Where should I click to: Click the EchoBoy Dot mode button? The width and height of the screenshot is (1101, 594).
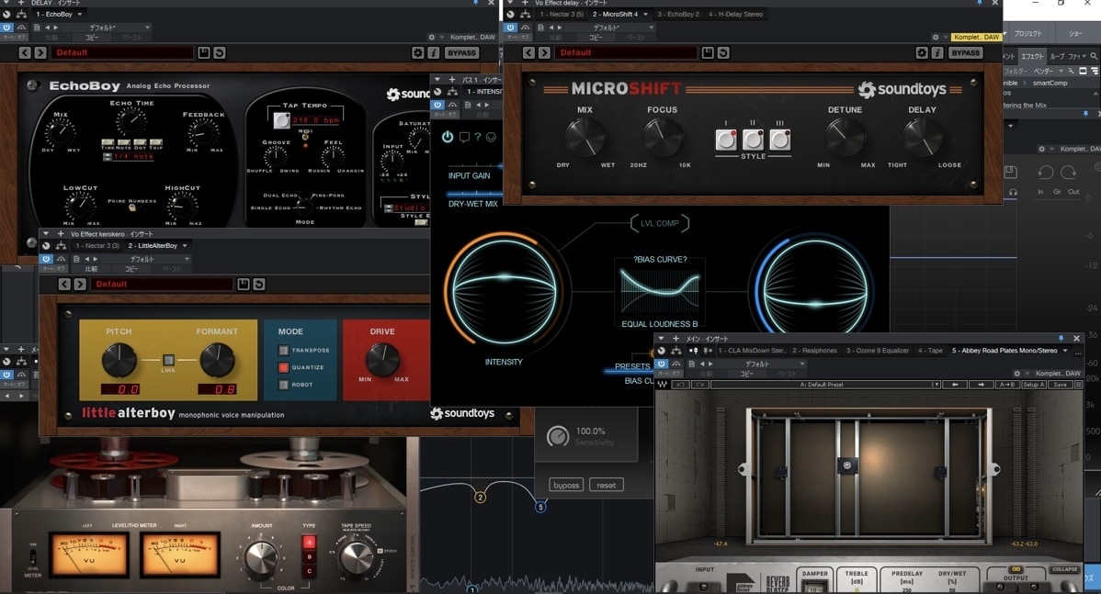pos(140,142)
